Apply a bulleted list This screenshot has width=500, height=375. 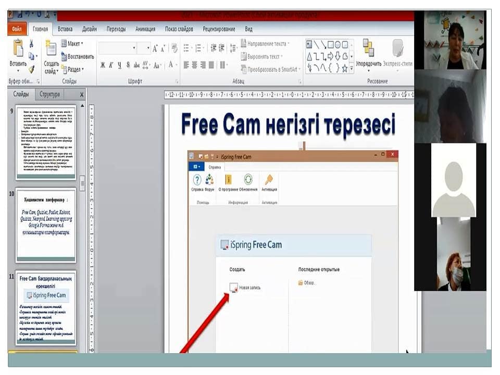coord(186,48)
